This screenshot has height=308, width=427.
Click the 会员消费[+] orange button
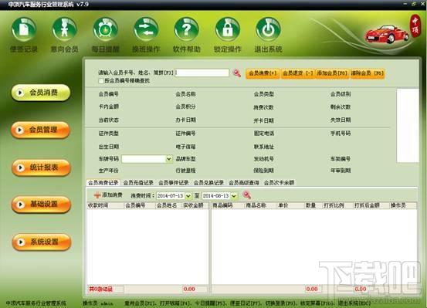(263, 73)
